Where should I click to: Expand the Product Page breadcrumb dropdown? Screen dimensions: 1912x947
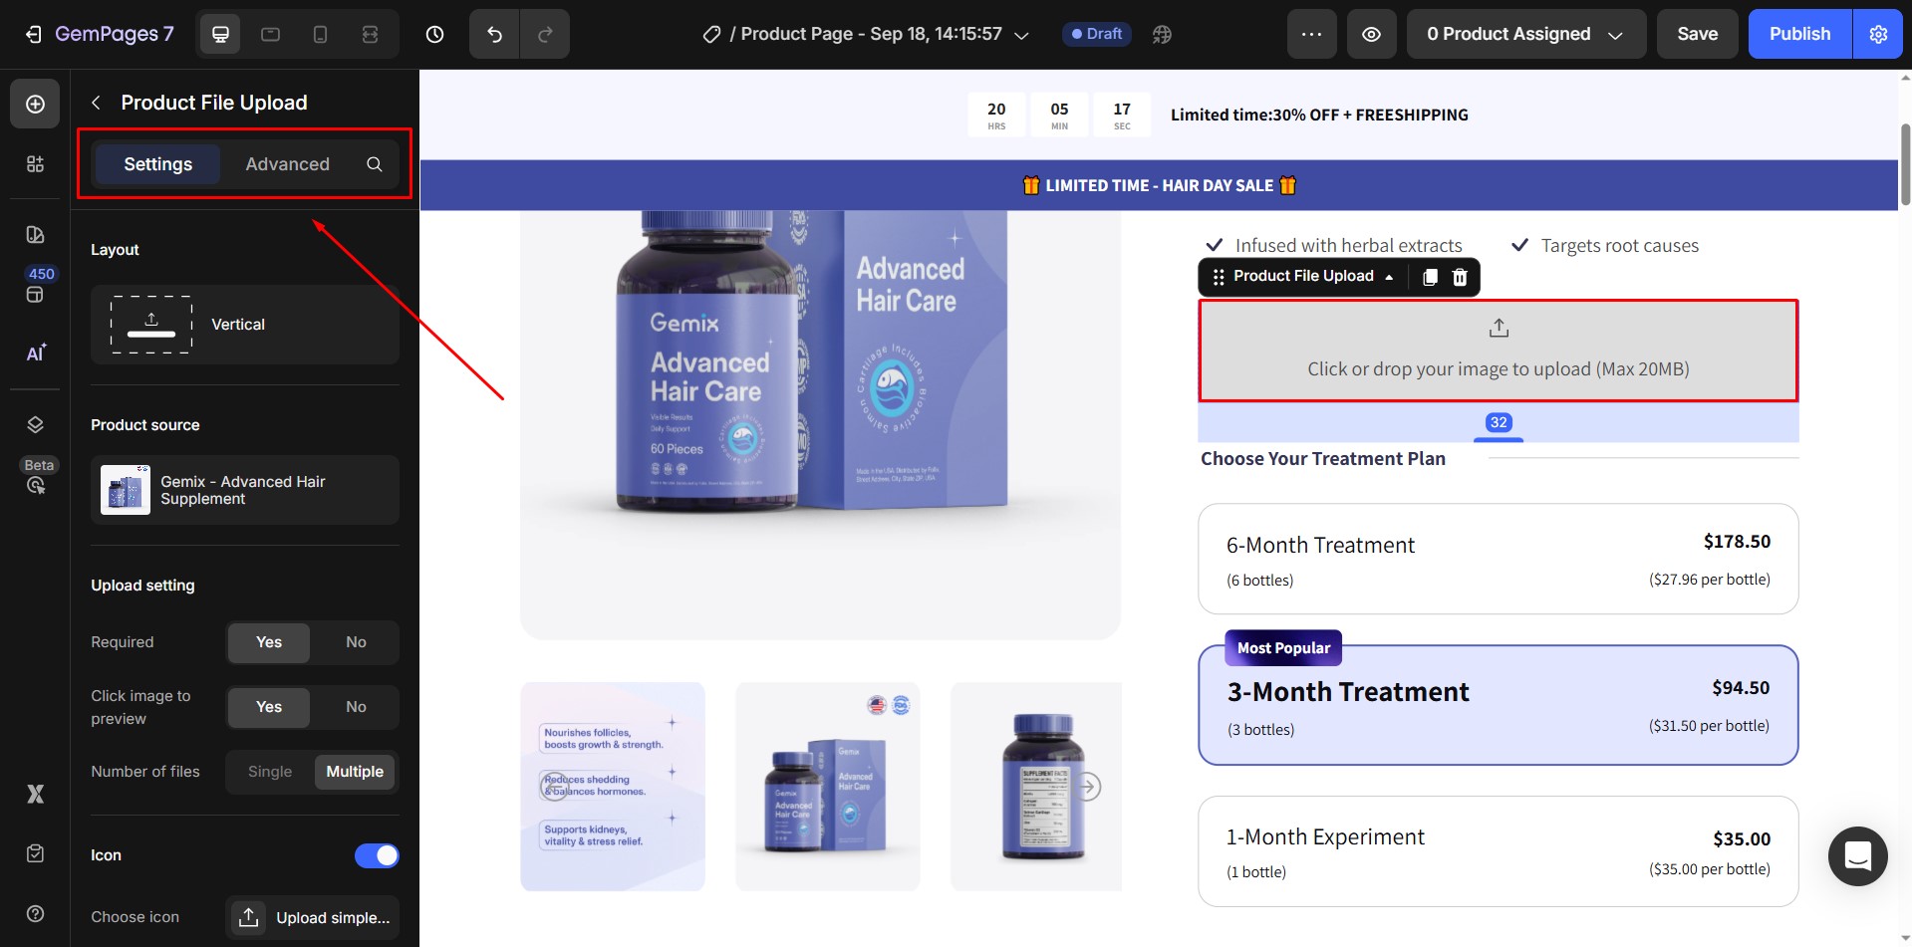tap(1020, 33)
